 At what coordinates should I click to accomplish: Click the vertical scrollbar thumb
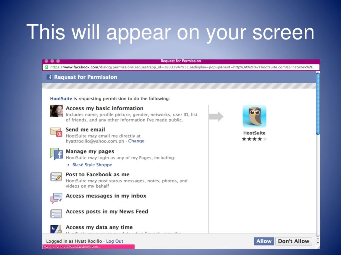pyautogui.click(x=318, y=104)
